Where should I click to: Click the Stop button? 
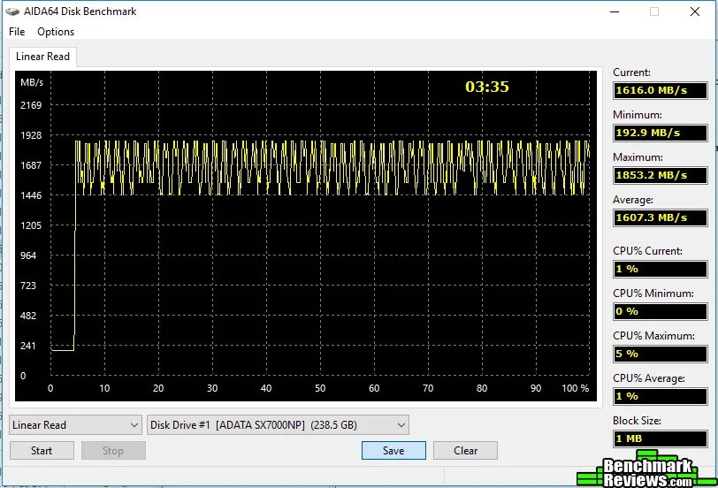click(113, 451)
